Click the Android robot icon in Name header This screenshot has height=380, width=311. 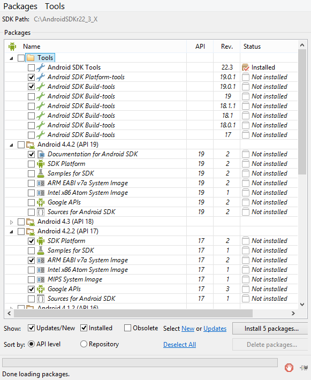click(x=12, y=46)
